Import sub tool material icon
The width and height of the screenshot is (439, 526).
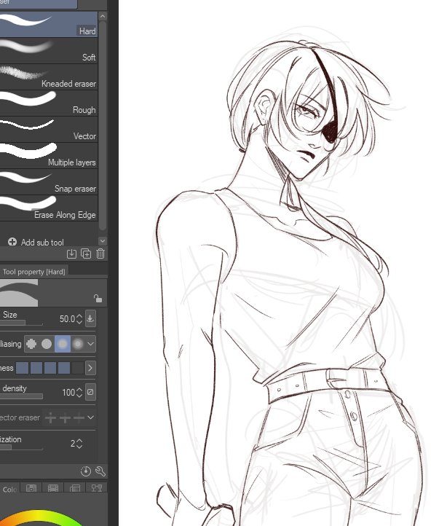point(71,254)
